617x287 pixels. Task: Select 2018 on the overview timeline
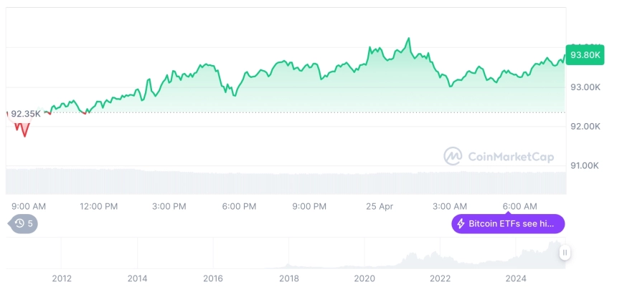point(289,278)
